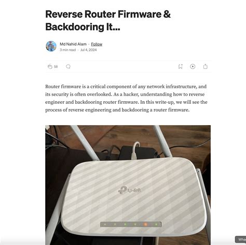This screenshot has height=245, width=246.
Task: Click the orange LED on the router photo
Action: pyautogui.click(x=145, y=224)
